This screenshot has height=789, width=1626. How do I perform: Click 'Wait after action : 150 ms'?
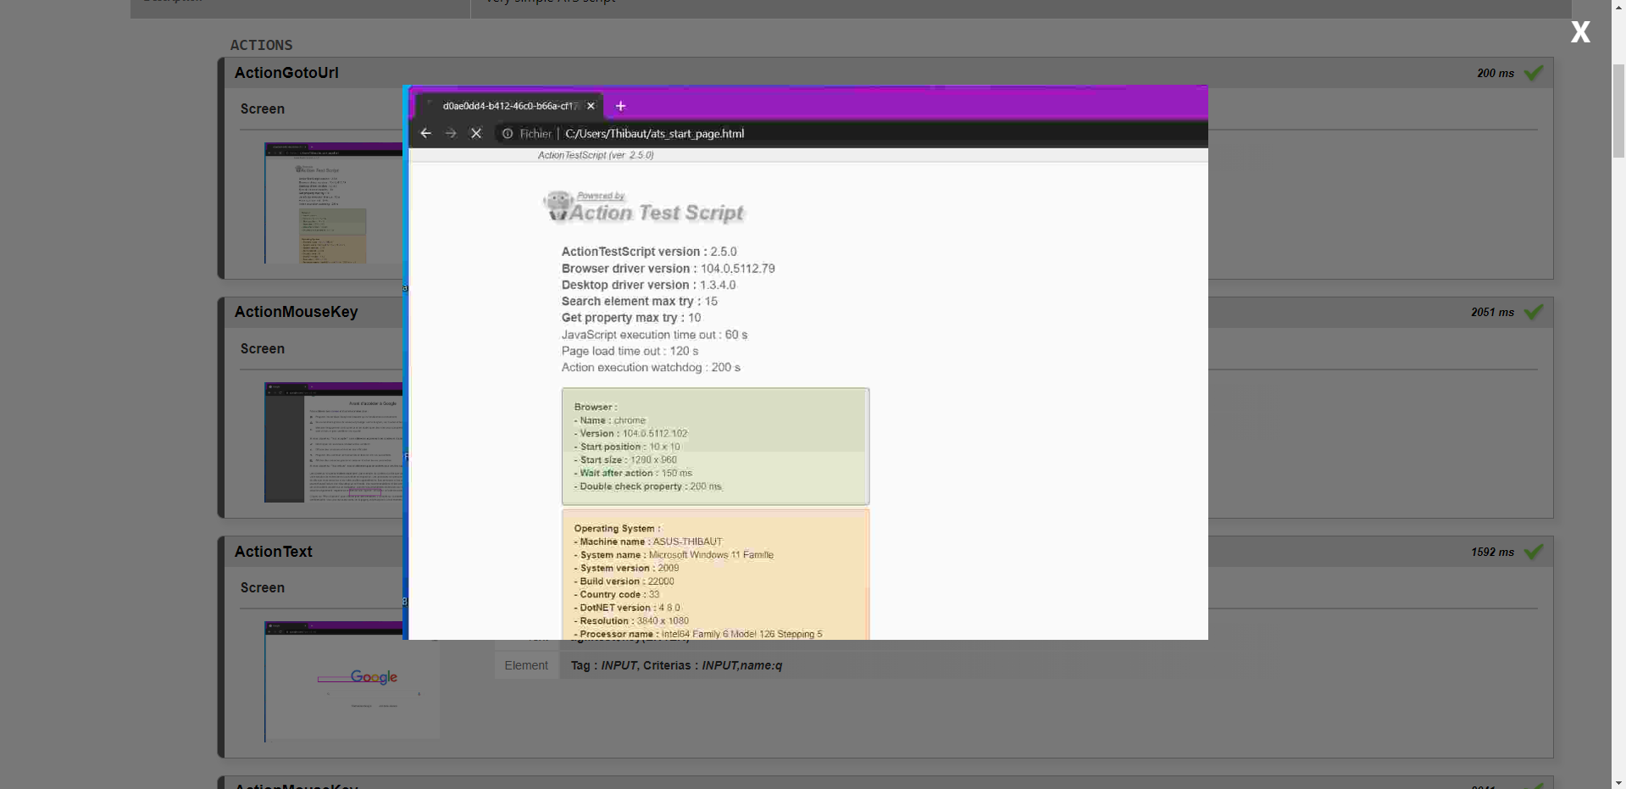pyautogui.click(x=633, y=473)
